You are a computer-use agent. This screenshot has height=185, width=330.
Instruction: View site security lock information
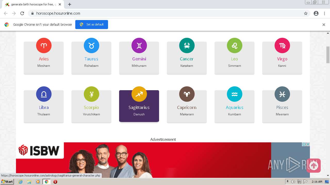coord(32,13)
